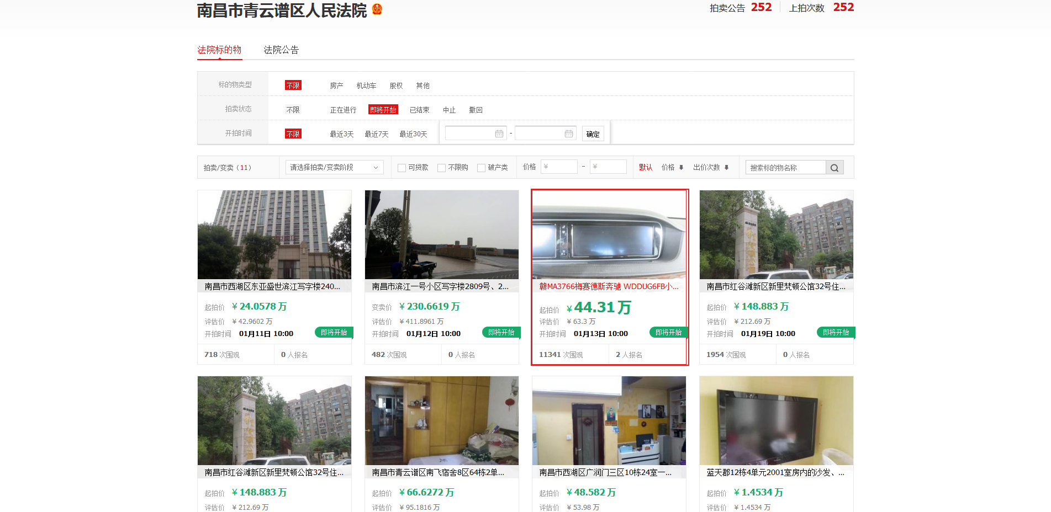This screenshot has height=512, width=1051.
Task: Open calendar icon in end date field
Action: (x=569, y=134)
